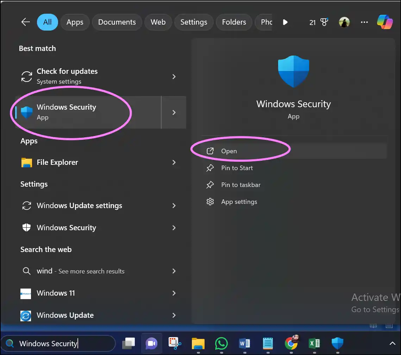Select Windows Security App best match result
Viewport: 401px width, 355px height.
tap(88, 112)
